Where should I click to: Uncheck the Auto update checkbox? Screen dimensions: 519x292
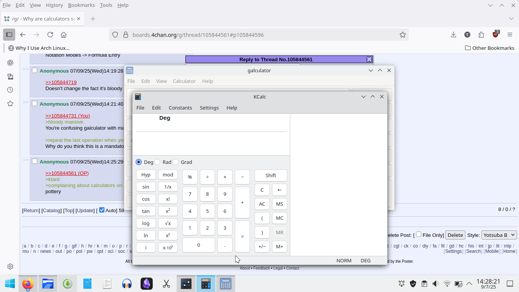click(x=101, y=210)
